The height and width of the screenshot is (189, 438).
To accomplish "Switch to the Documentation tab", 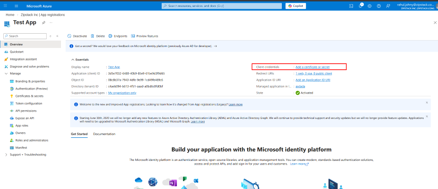I will (x=104, y=134).
